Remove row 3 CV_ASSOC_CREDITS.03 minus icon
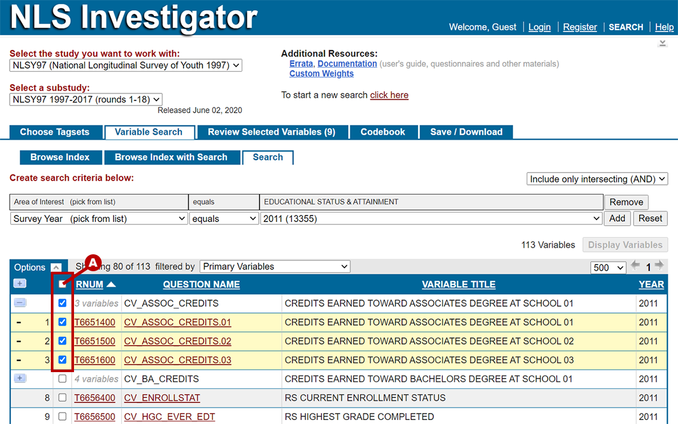 click(19, 360)
